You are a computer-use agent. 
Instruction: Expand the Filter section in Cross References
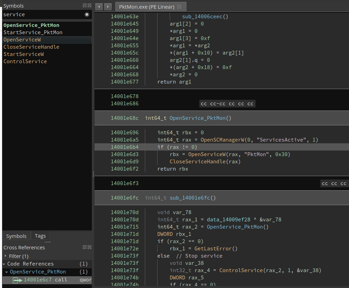click(6, 256)
